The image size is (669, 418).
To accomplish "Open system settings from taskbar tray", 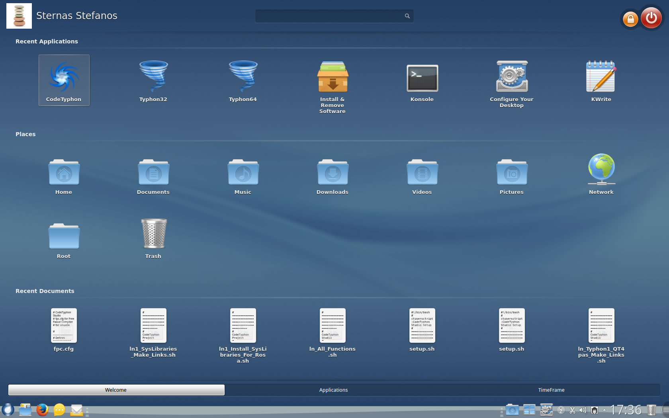I will (546, 410).
